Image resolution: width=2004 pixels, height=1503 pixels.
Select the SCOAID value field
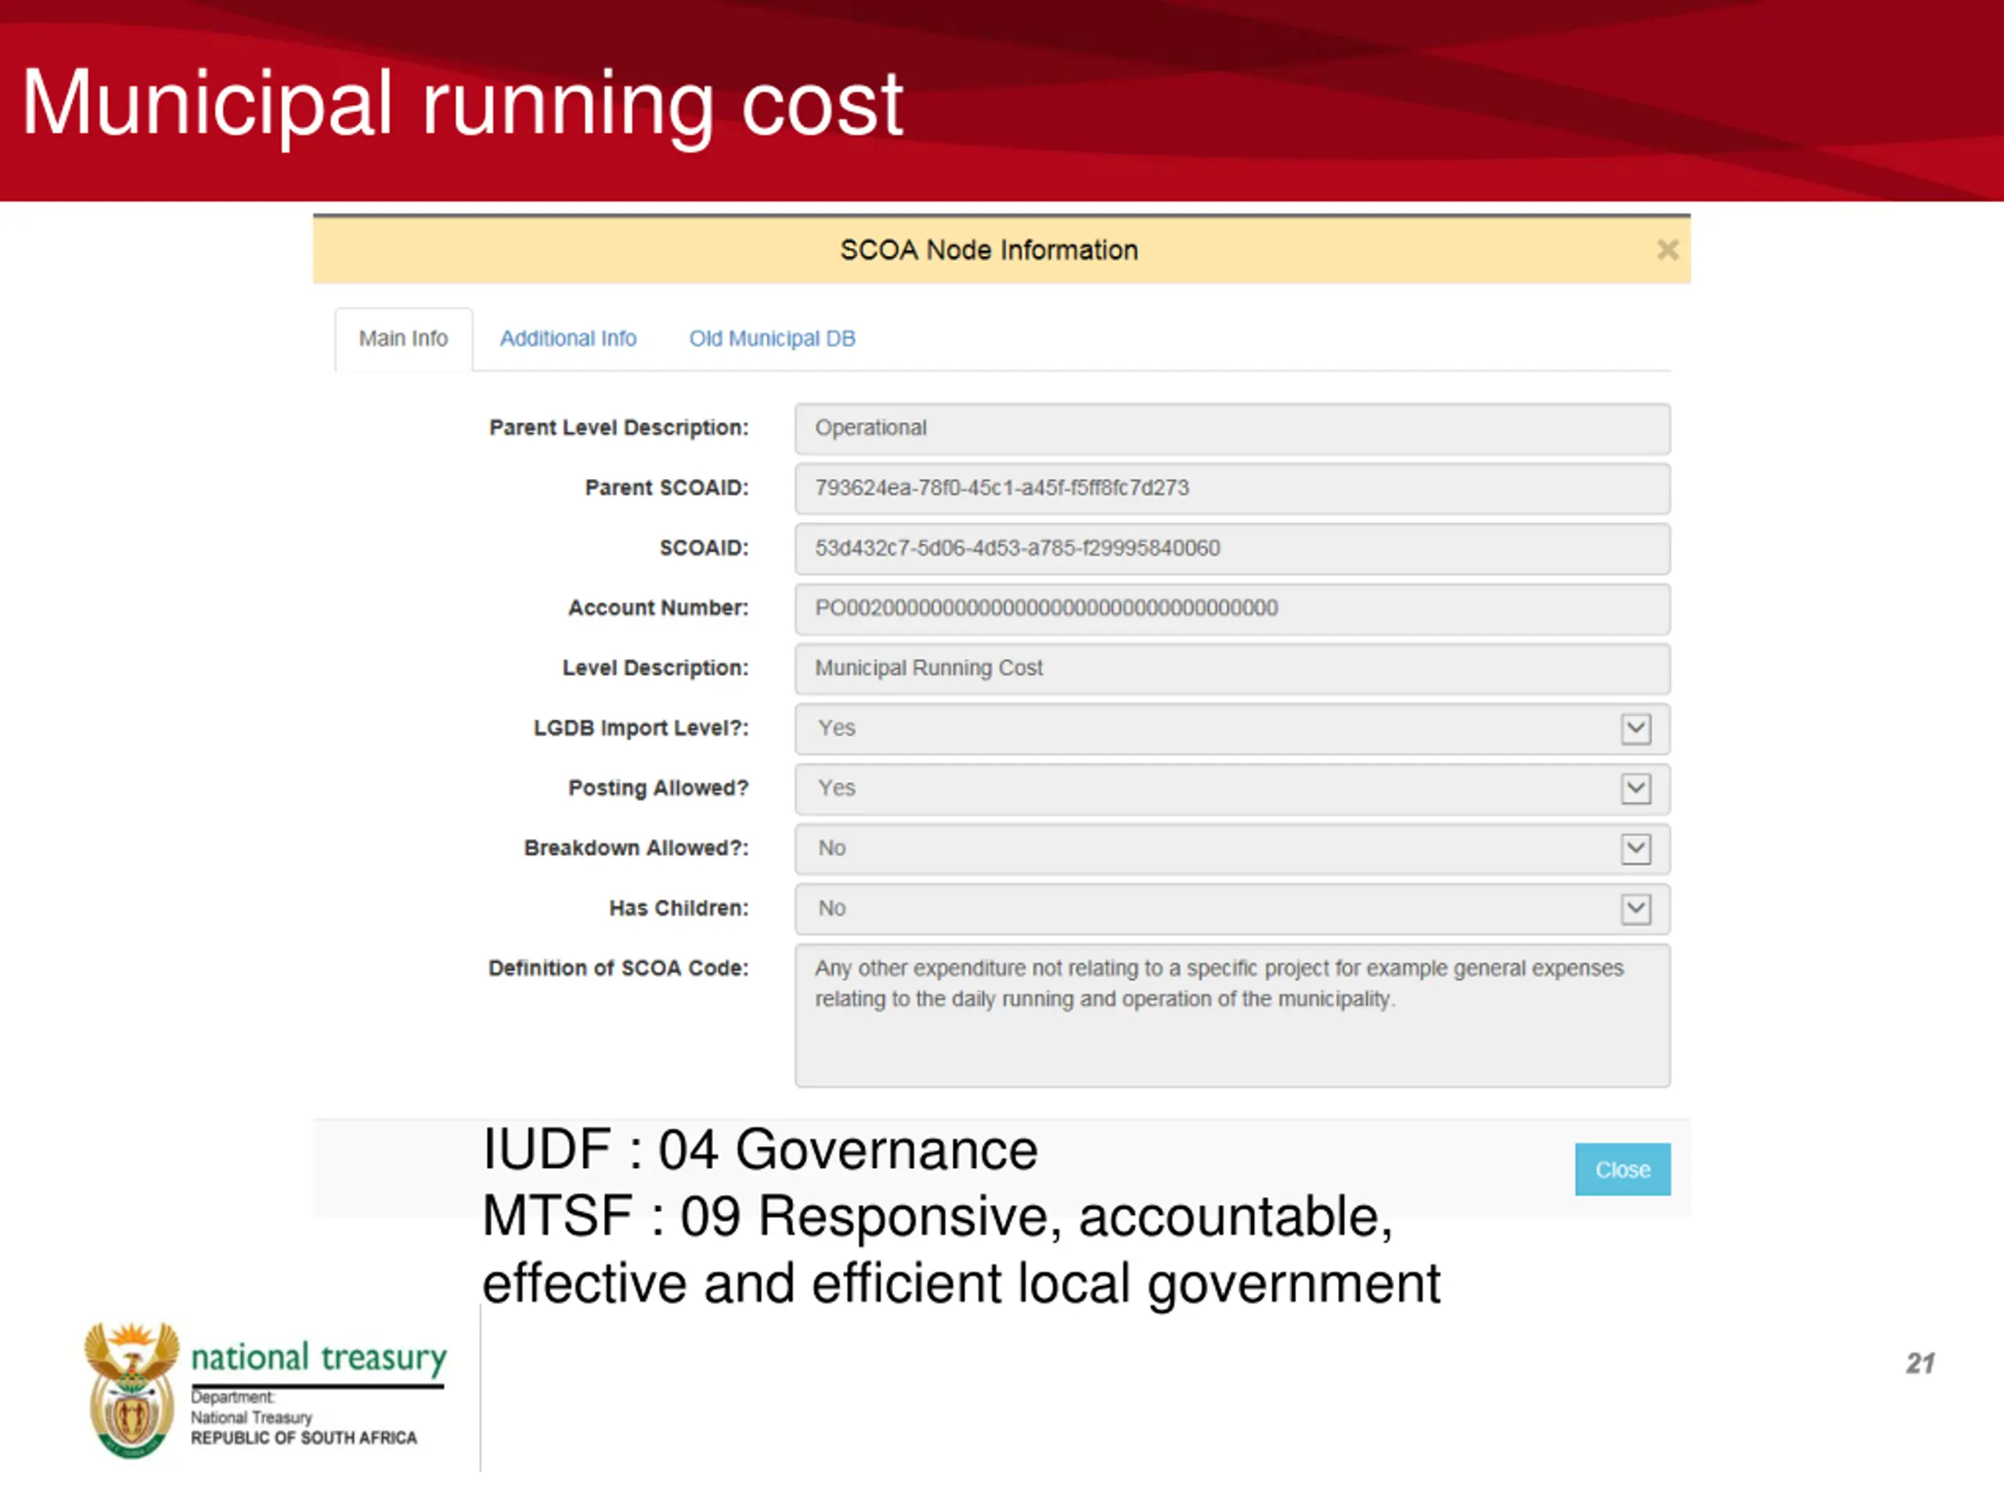point(1232,549)
